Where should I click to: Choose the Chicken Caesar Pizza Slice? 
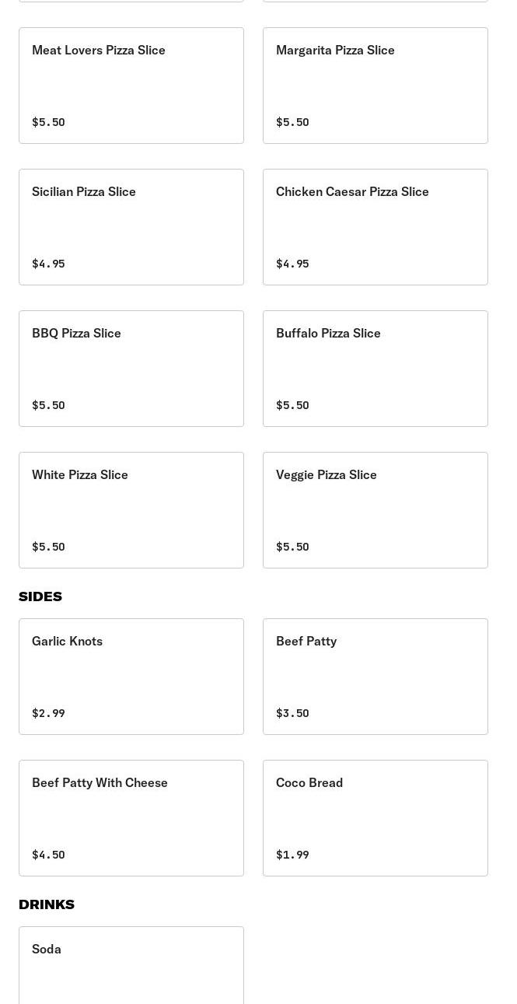[x=375, y=227]
